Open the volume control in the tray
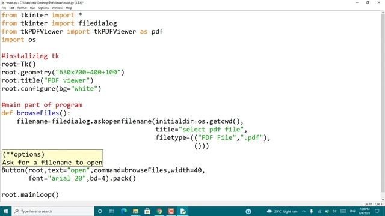The image size is (385, 216). click(334, 211)
